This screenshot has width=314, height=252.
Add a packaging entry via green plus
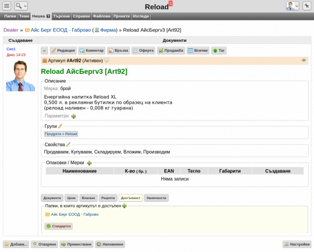(89, 163)
